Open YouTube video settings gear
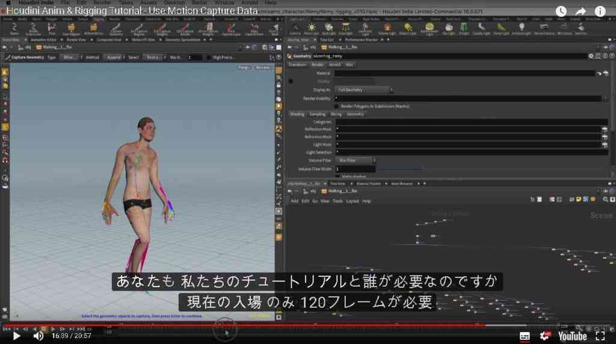Viewport: 616px width, 344px height. [x=544, y=336]
